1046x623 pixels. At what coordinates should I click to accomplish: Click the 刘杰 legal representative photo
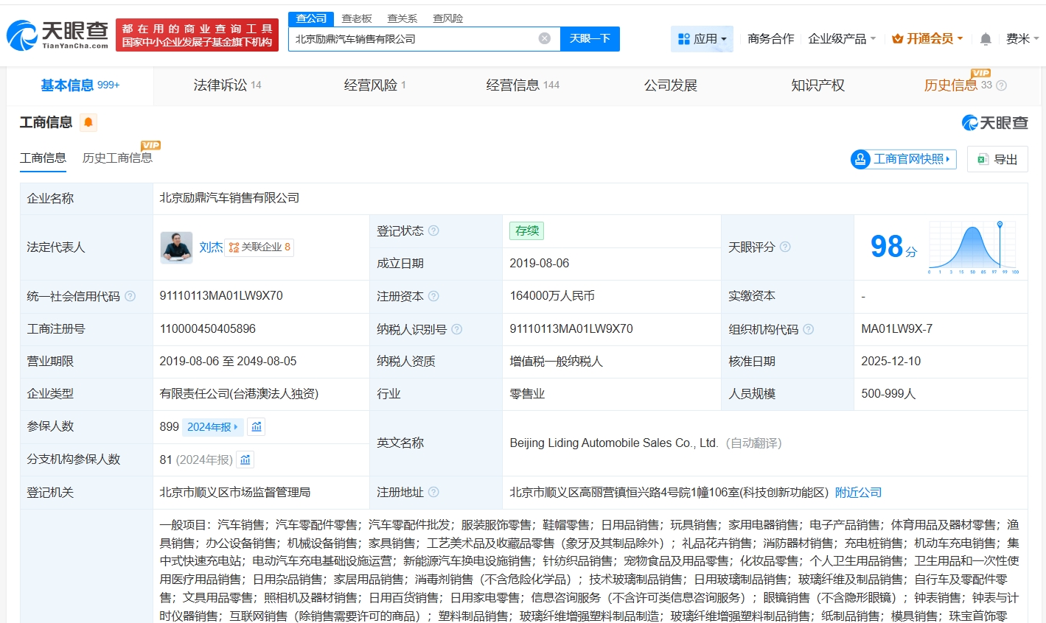[x=176, y=247]
